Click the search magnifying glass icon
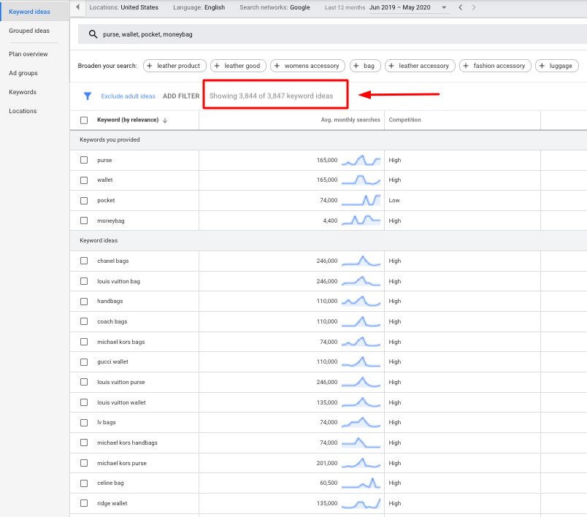The height and width of the screenshot is (517, 587). coord(92,34)
